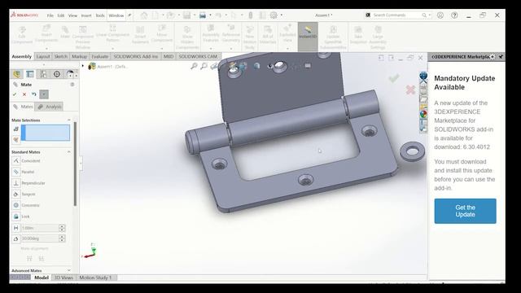
Task: Accept the mate with green checkmark
Action: 15,94
